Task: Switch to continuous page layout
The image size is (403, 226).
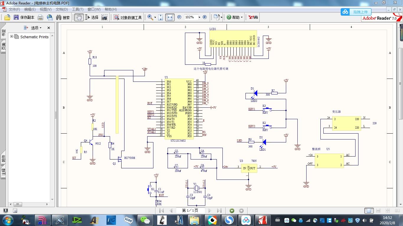Action: point(379,211)
